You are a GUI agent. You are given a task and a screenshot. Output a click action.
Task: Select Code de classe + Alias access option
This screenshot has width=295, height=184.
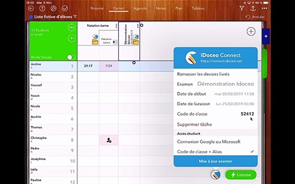pyautogui.click(x=215, y=152)
